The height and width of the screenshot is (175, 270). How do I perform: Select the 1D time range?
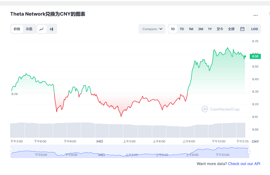(x=173, y=29)
